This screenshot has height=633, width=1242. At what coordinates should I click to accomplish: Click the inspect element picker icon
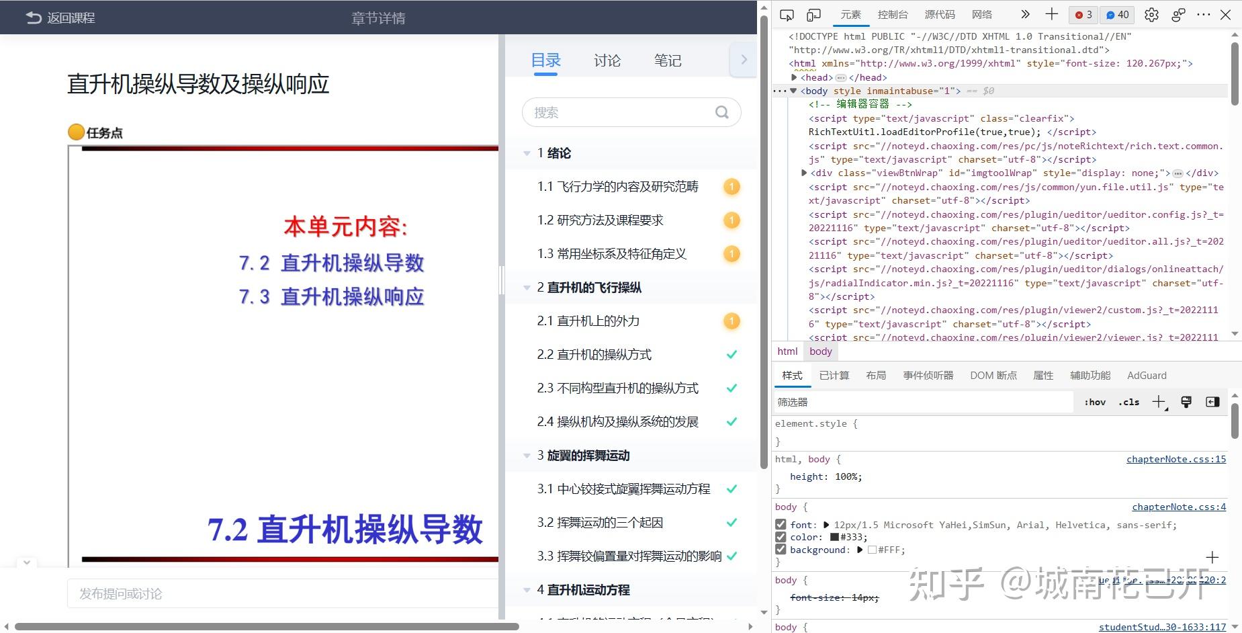[x=787, y=15]
